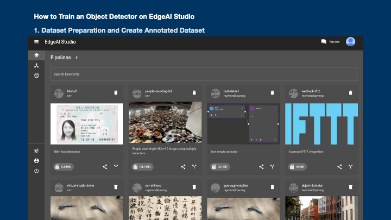Screen dimensions: 391x220
Task: Open the settings sliders icon in sidebar
Action: [36, 150]
